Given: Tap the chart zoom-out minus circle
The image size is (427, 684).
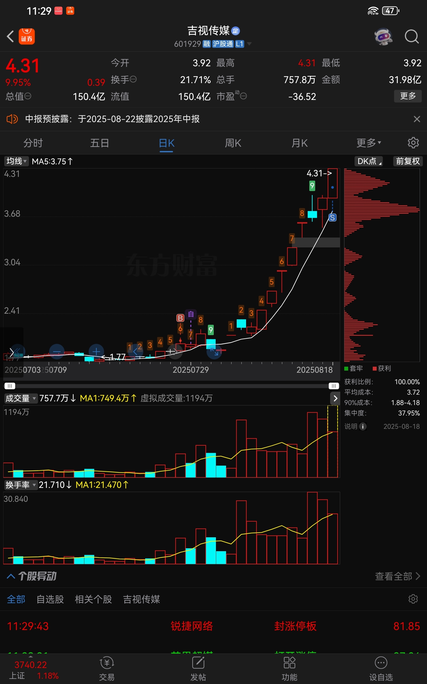Looking at the screenshot, I should click(x=57, y=352).
